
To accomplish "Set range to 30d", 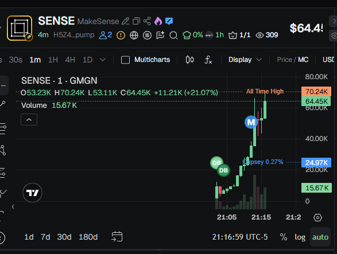I will point(64,237).
